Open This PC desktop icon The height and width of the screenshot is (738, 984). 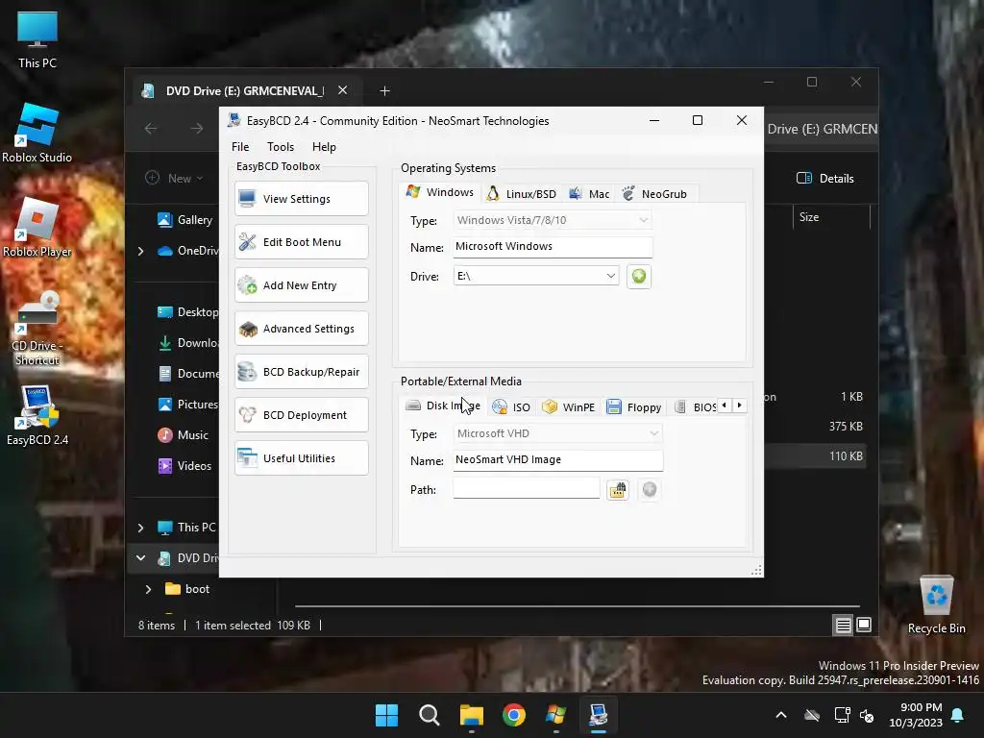pyautogui.click(x=37, y=39)
